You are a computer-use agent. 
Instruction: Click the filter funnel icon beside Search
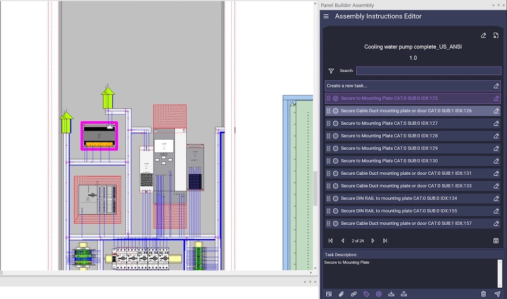click(x=331, y=71)
